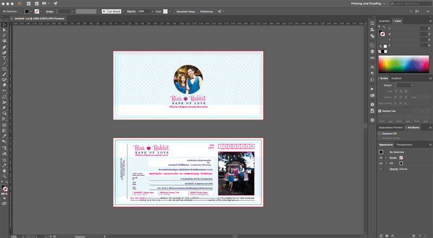Open the brush definition dropdown
The width and height of the screenshot is (433, 238).
(123, 11)
